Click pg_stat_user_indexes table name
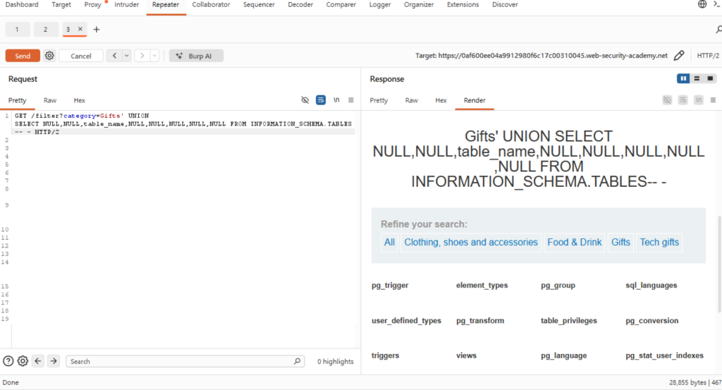Screen dimensions: 722x390 (x=664, y=355)
